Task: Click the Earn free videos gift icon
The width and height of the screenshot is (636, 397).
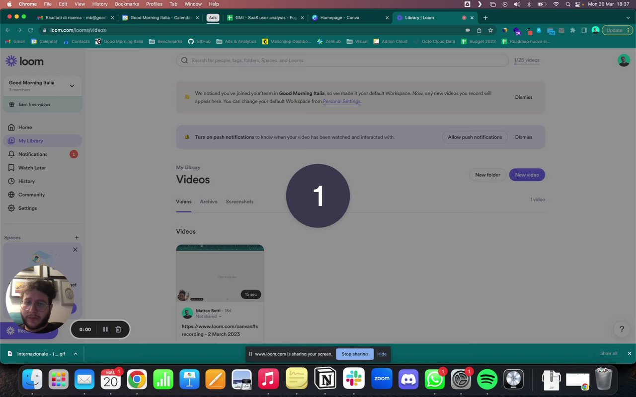Action: tap(12, 104)
